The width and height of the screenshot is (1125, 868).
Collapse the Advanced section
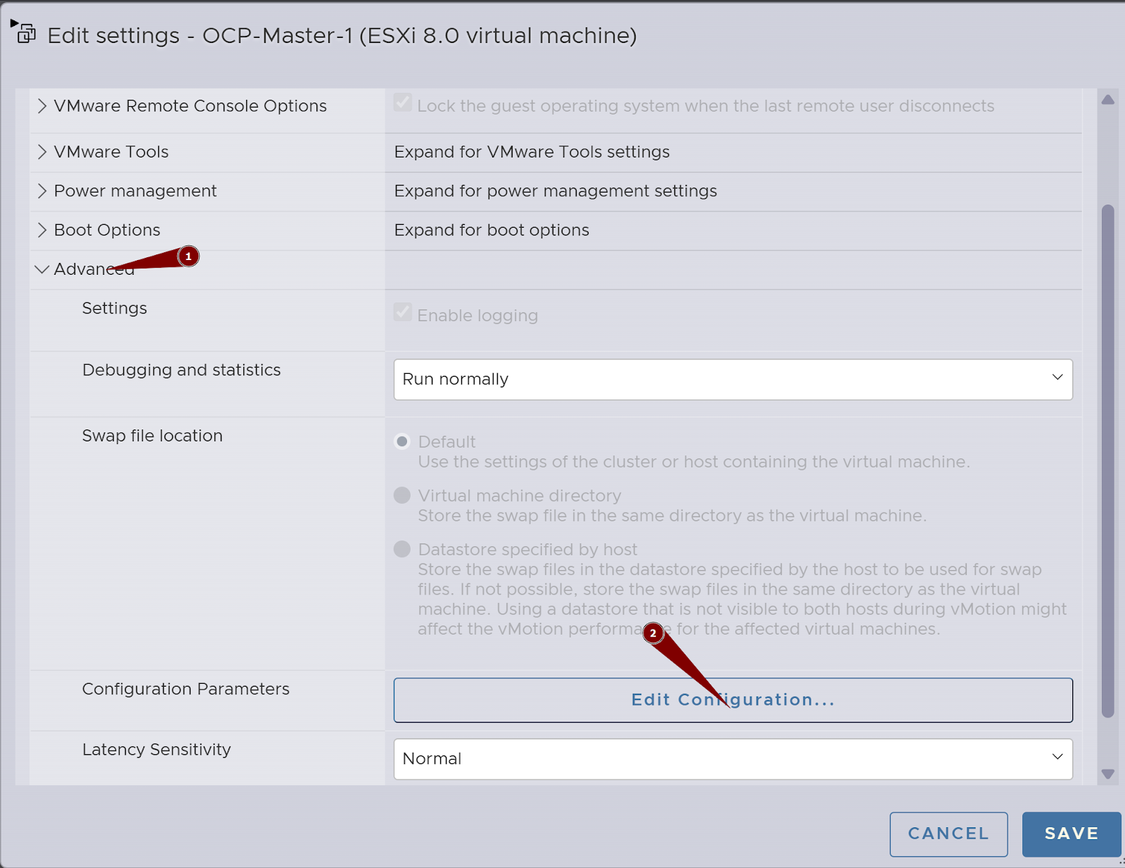[42, 269]
